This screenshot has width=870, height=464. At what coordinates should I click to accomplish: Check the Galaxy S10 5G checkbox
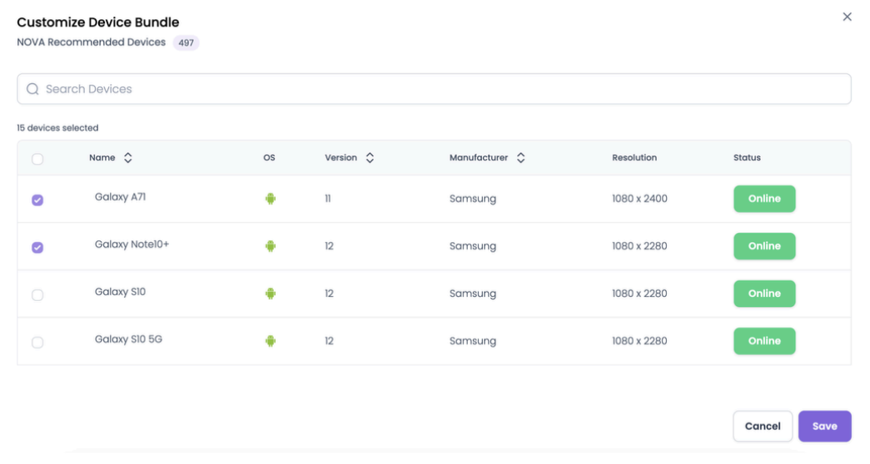(x=37, y=342)
